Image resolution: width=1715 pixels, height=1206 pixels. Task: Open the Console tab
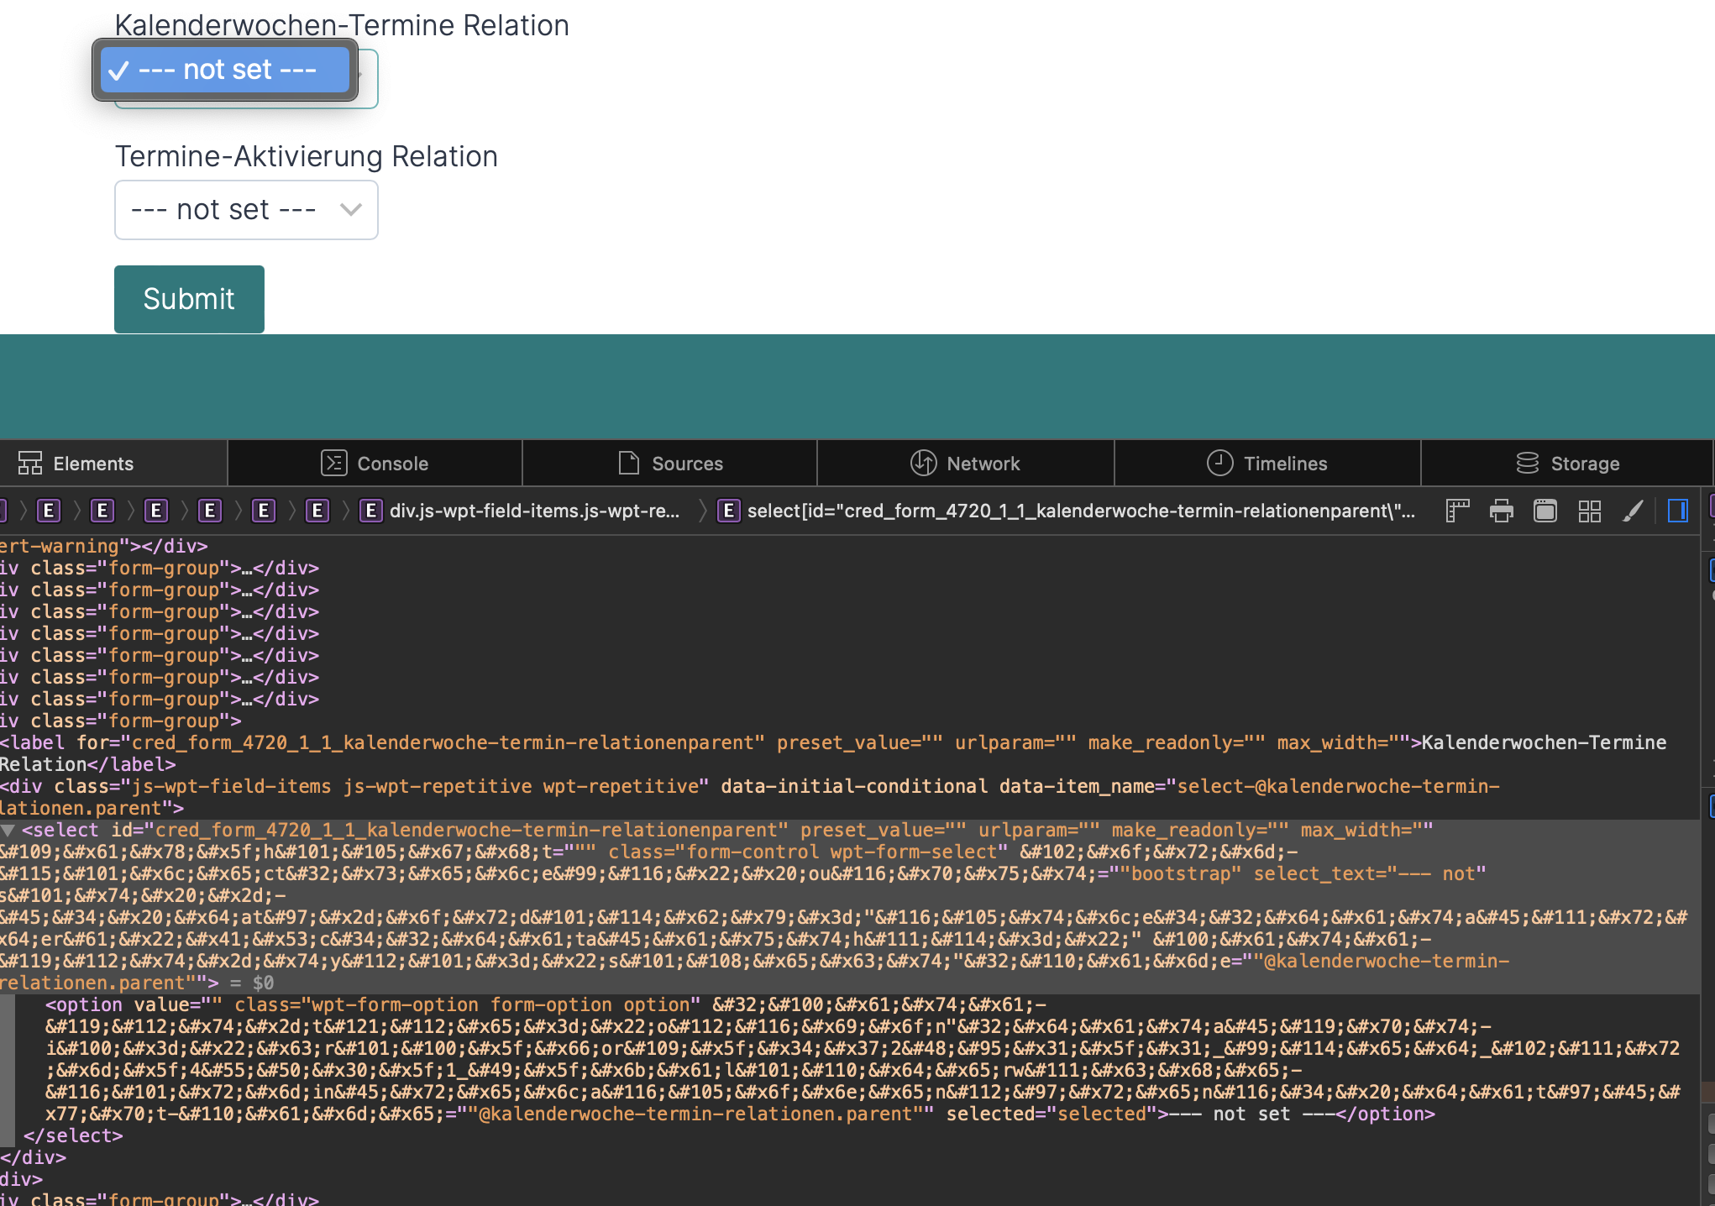pos(375,464)
